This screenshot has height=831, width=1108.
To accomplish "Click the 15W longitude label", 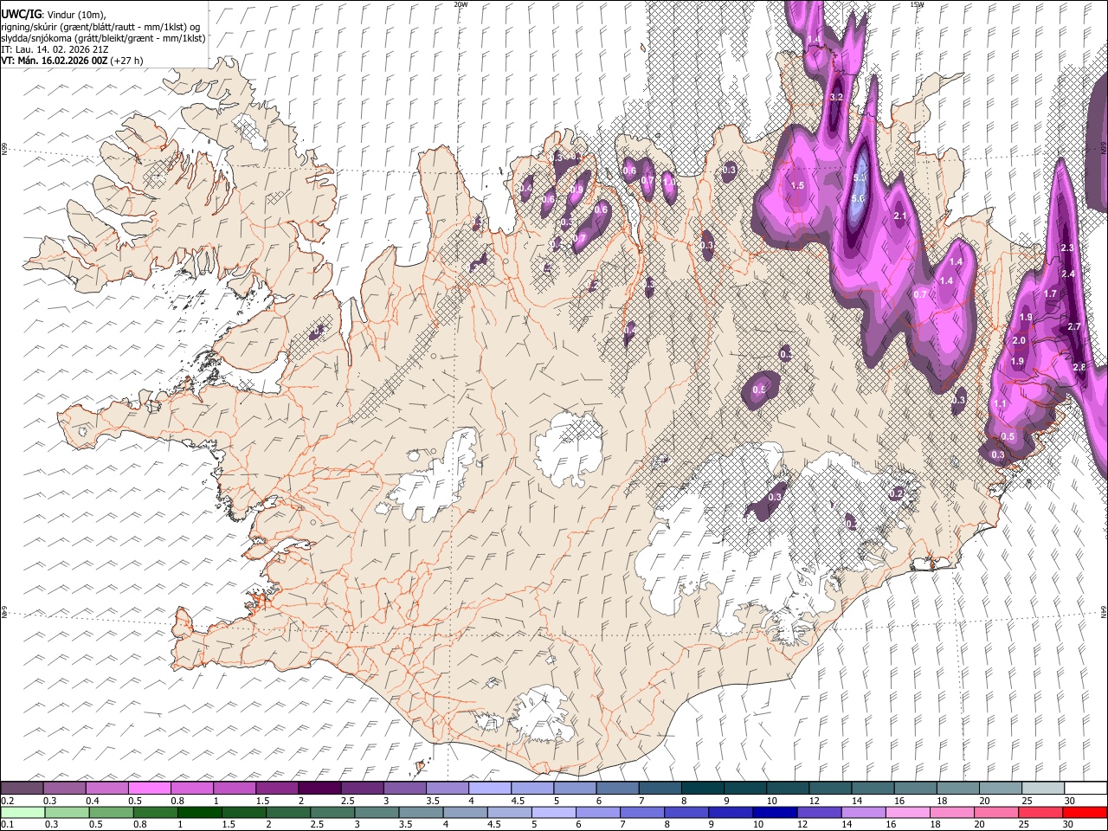I will [917, 4].
